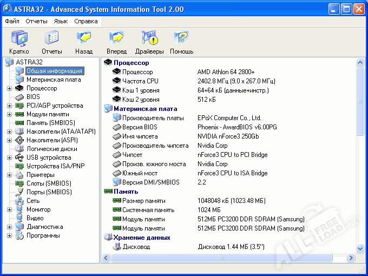Image resolution: width=368 pixels, height=276 pixels.
Task: Open the Файл menu
Action: coord(12,21)
